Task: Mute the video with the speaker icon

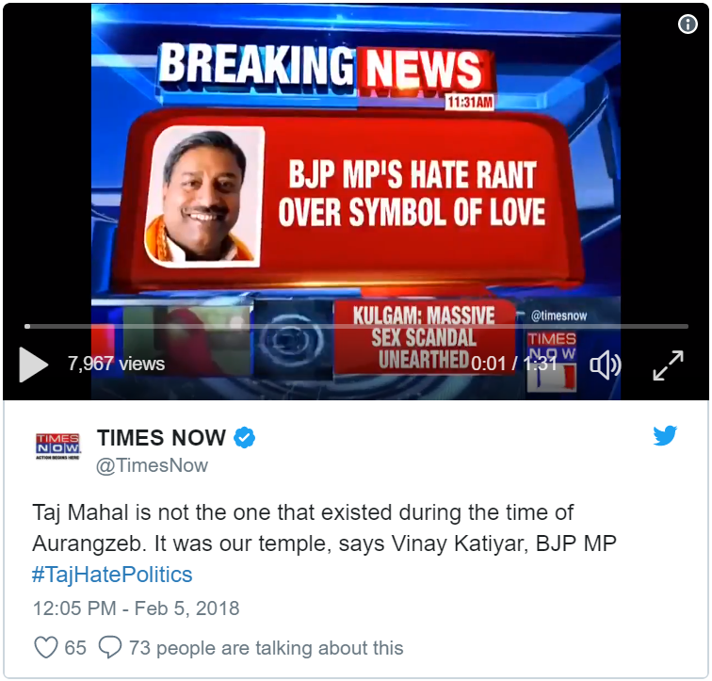Action: (605, 365)
